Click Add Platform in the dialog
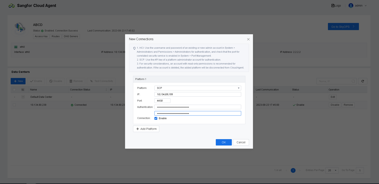Screen dimensions: 379x184 (x=146, y=129)
